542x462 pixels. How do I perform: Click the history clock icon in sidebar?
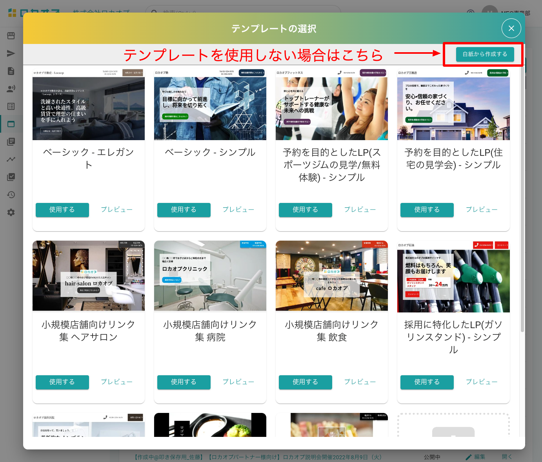click(x=11, y=195)
